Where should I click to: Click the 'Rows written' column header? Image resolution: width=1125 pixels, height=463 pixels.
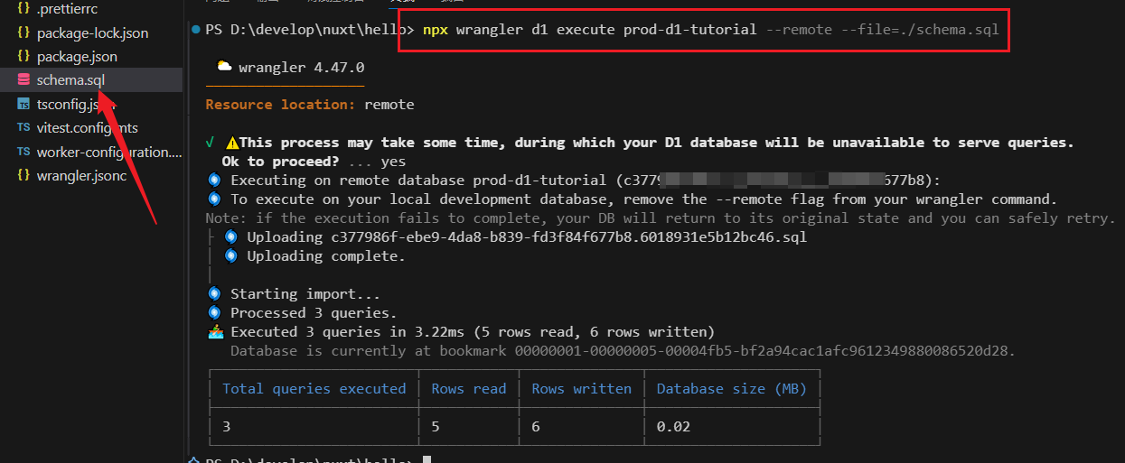pyautogui.click(x=581, y=389)
